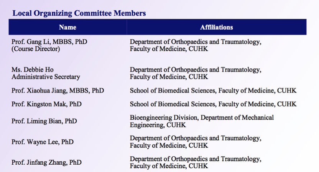The height and width of the screenshot is (172, 319).
Task: Select Kingston Mak's School of Biomedical Sciences affiliation
Action: click(x=213, y=104)
